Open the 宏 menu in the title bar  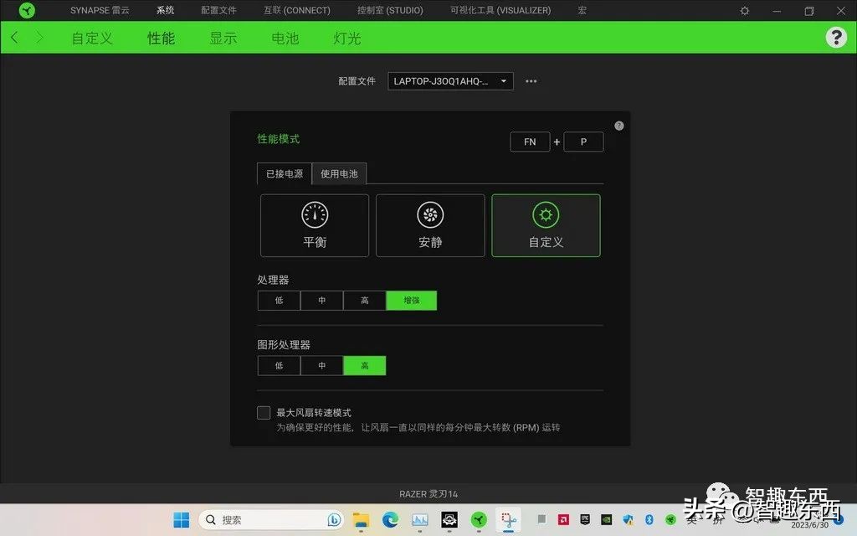click(x=582, y=11)
